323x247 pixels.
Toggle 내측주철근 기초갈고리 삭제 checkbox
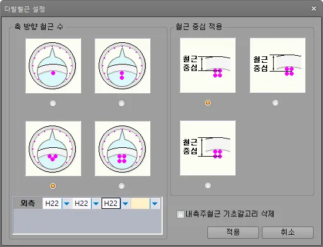pyautogui.click(x=180, y=214)
